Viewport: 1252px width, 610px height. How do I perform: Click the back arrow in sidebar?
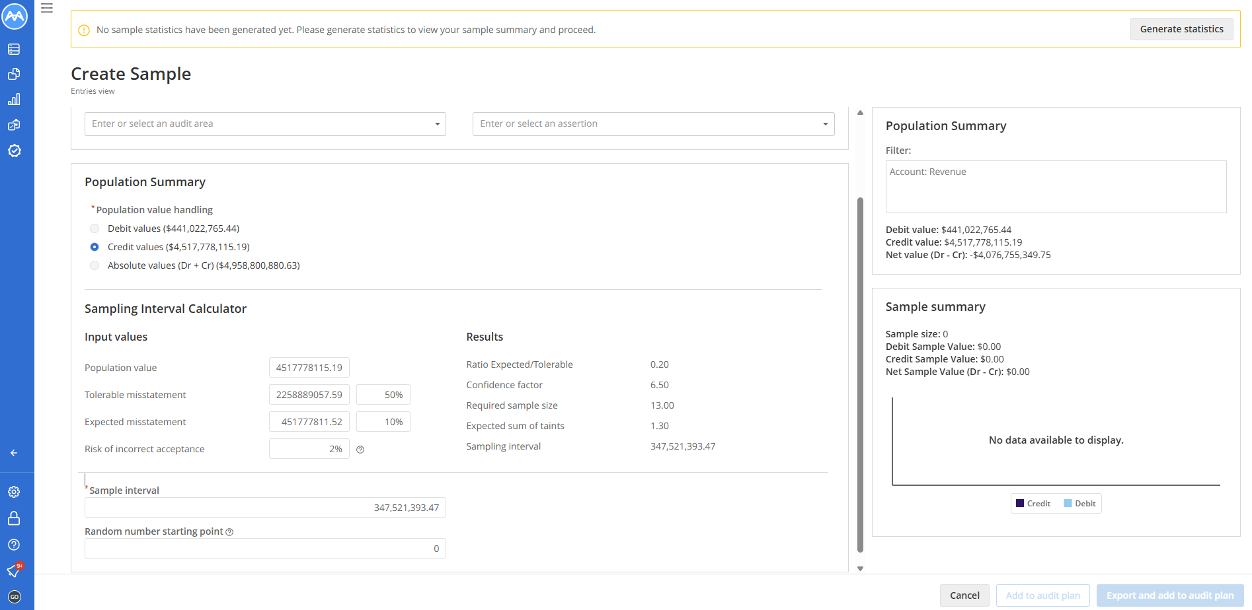[x=14, y=453]
